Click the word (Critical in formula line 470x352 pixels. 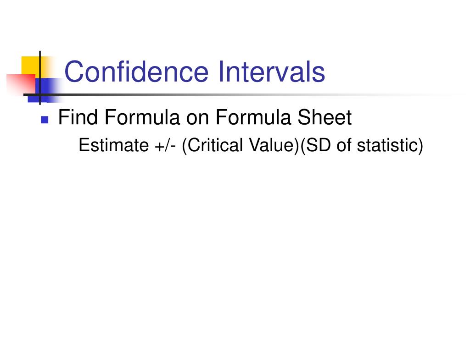[212, 146]
